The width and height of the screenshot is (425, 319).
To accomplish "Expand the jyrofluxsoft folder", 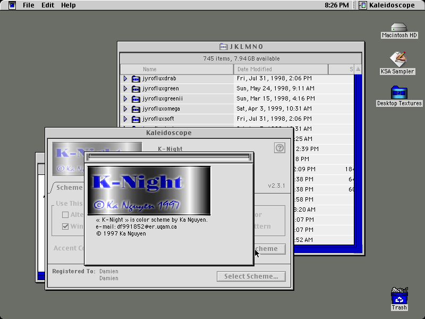I will [x=125, y=119].
